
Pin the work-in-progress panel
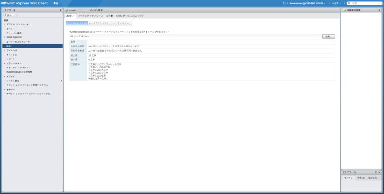379,10
